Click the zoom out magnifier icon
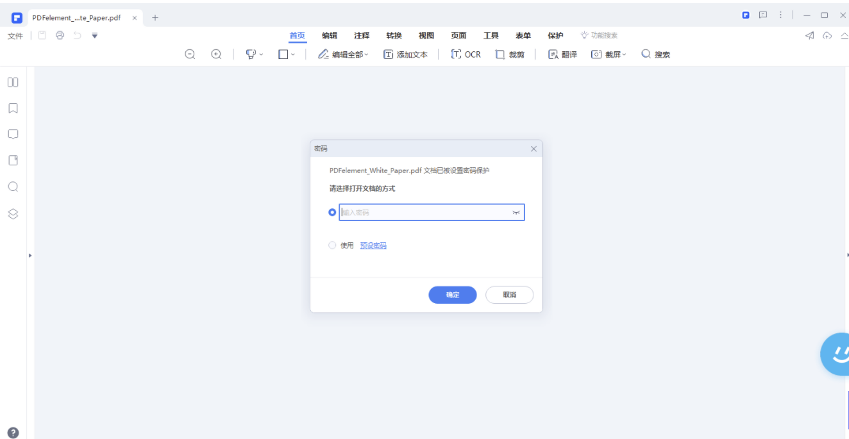Viewport: 849px width, 439px height. click(190, 54)
